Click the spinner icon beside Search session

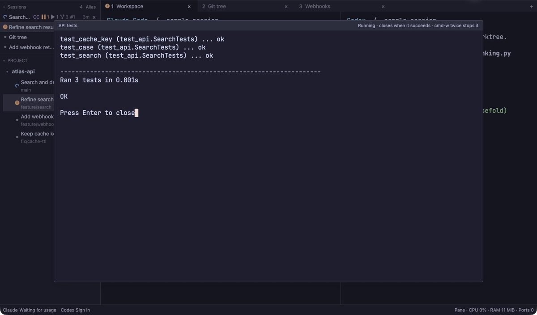pyautogui.click(x=5, y=17)
